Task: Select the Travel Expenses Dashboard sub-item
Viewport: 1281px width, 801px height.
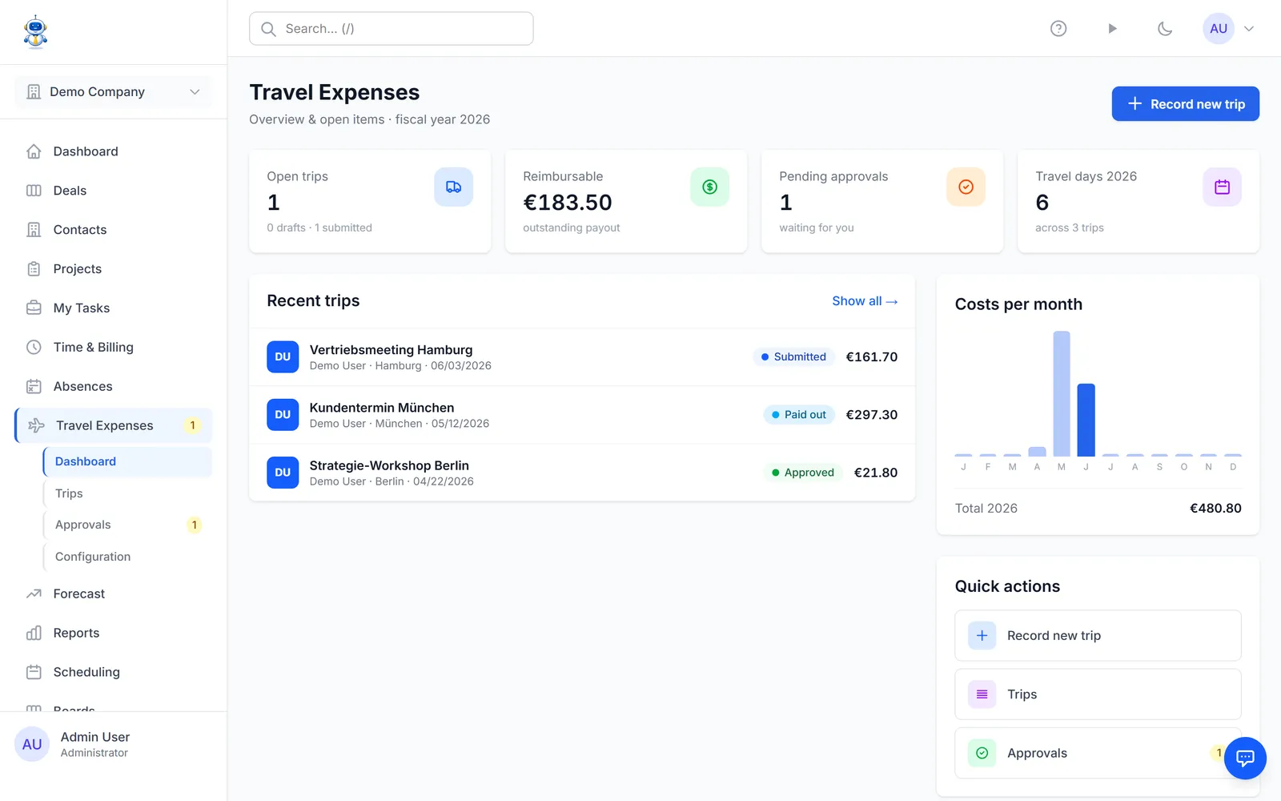Action: tap(127, 462)
